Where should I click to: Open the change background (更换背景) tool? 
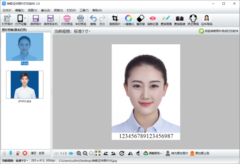[166, 20]
